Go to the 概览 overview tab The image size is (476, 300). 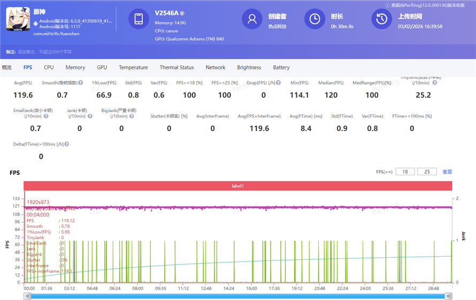[7, 67]
